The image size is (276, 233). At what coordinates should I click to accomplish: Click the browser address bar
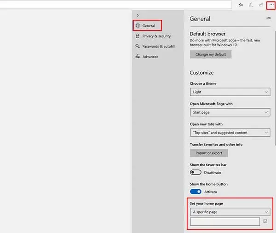coord(115,5)
